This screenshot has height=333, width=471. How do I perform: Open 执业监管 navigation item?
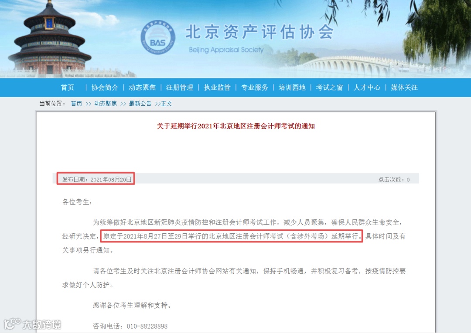[217, 87]
